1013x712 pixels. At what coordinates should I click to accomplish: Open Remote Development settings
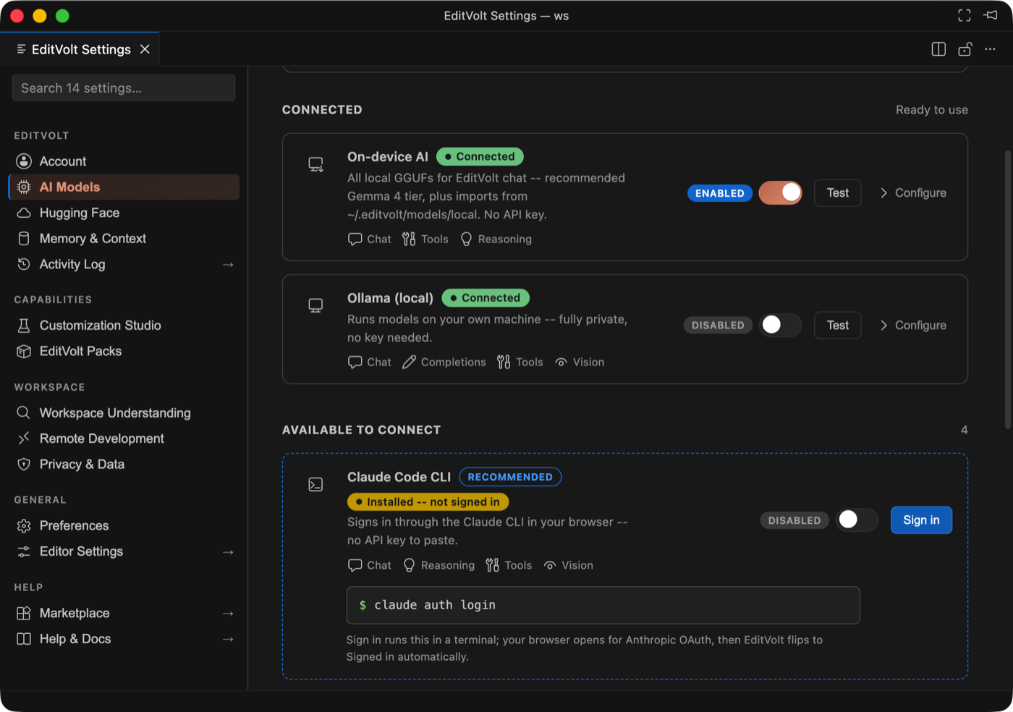pos(124,438)
